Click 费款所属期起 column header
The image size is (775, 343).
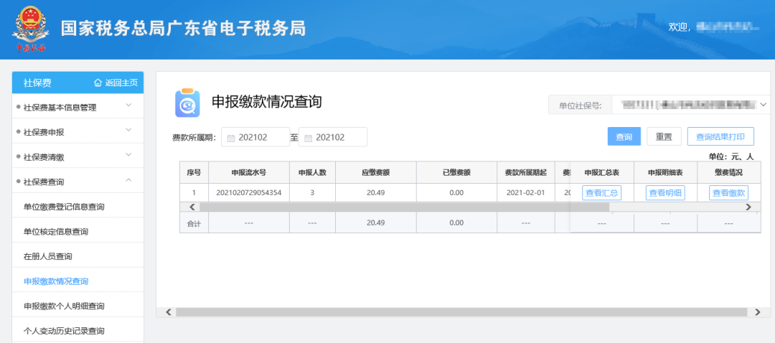pyautogui.click(x=526, y=172)
